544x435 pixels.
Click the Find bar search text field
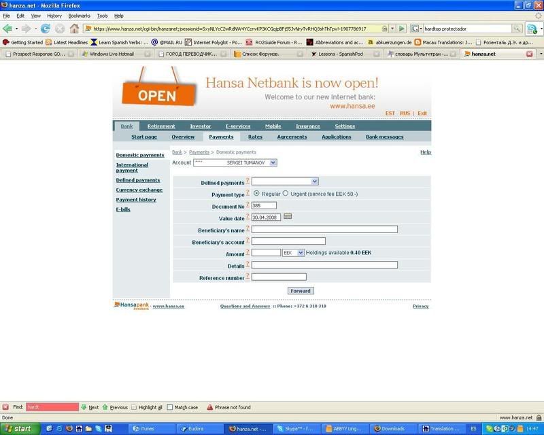pos(52,407)
